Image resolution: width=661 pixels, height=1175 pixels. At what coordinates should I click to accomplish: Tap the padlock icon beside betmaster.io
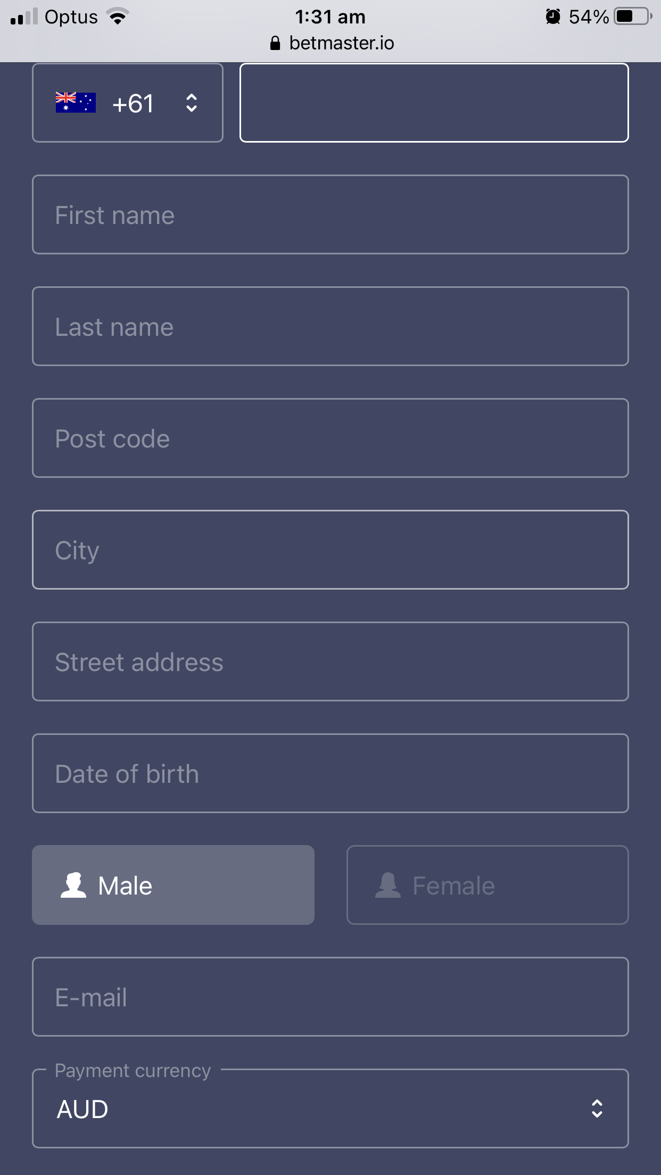[275, 43]
